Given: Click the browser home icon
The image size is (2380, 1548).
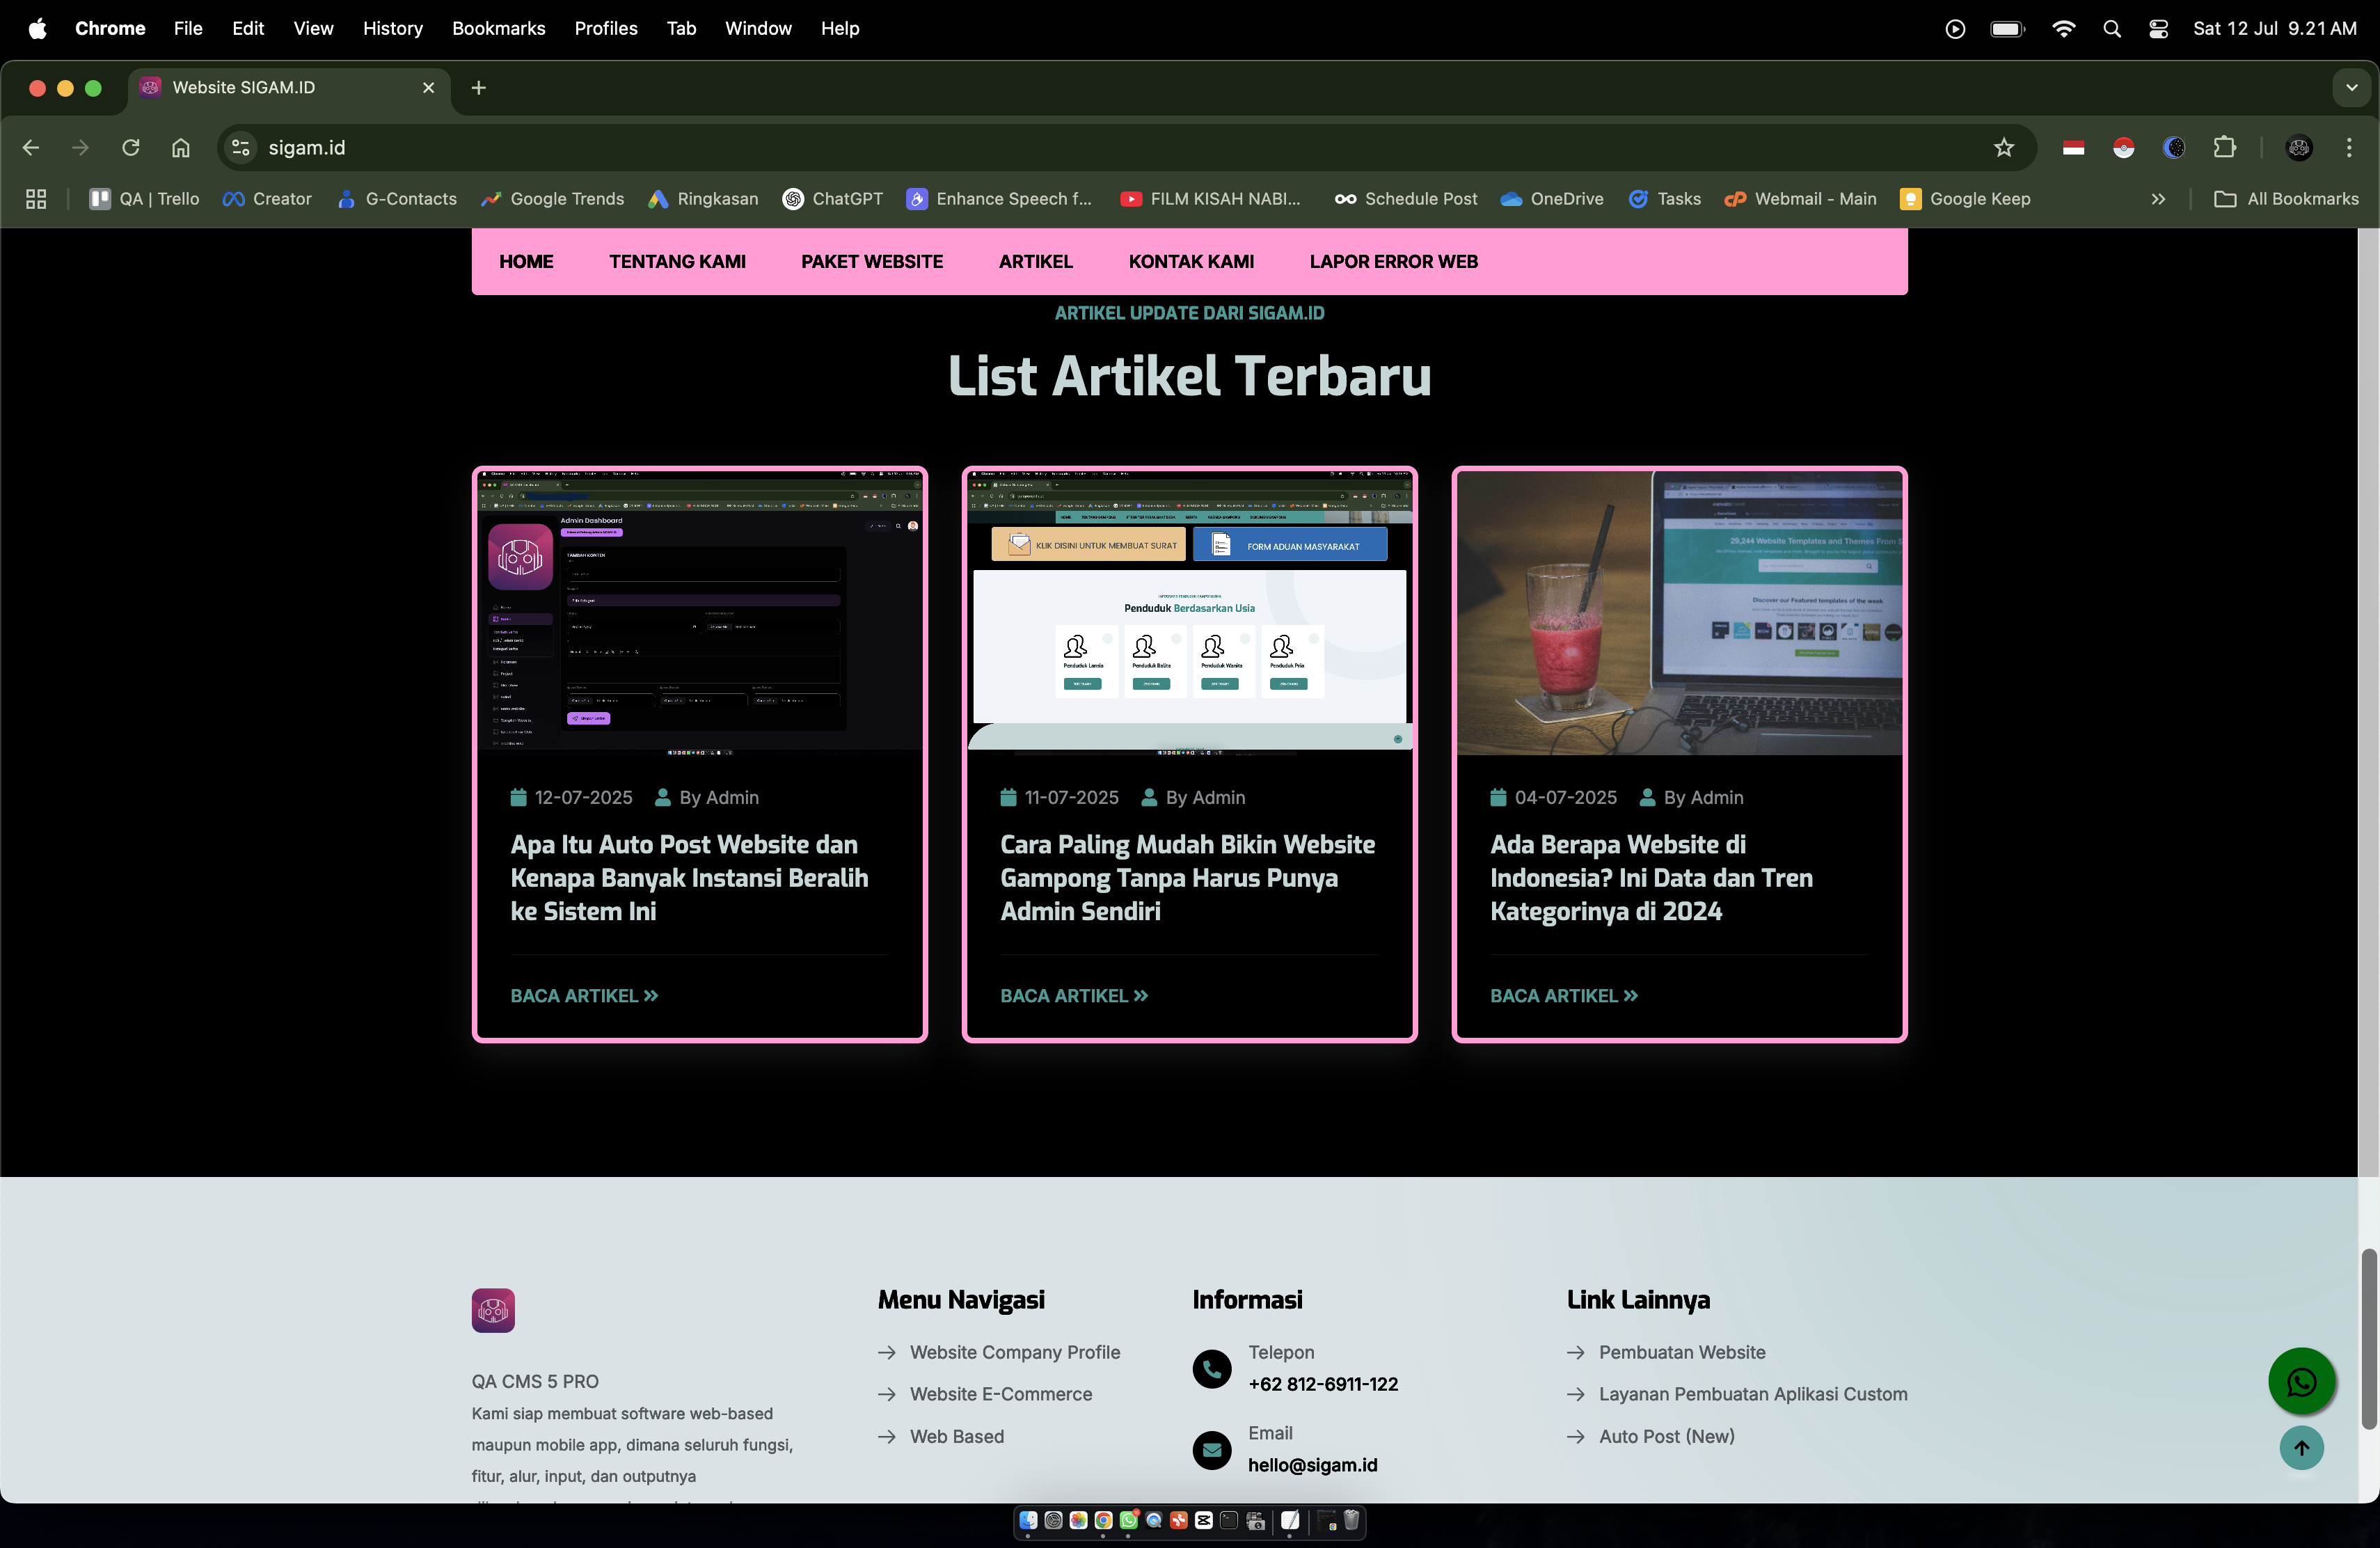Looking at the screenshot, I should tap(180, 148).
